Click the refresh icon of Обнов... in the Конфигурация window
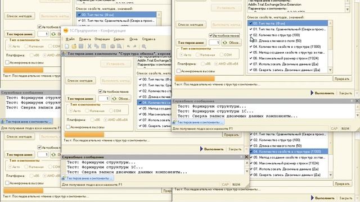The height and width of the screenshot is (202, 360). click(114, 99)
